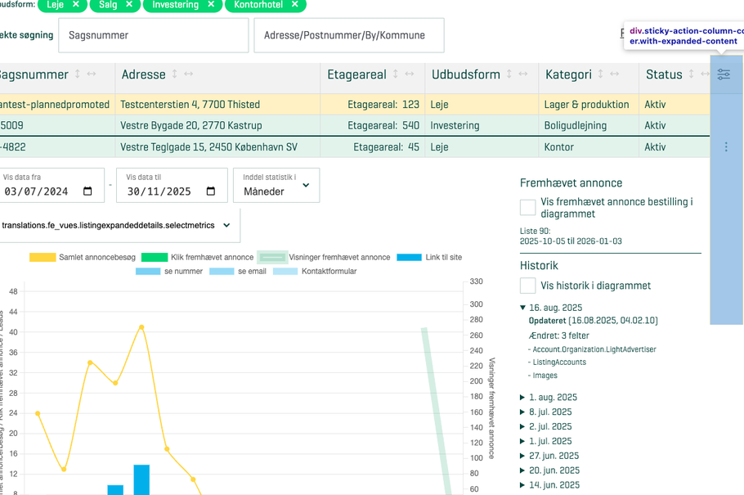Check Vis historik i diagrammet

(528, 286)
